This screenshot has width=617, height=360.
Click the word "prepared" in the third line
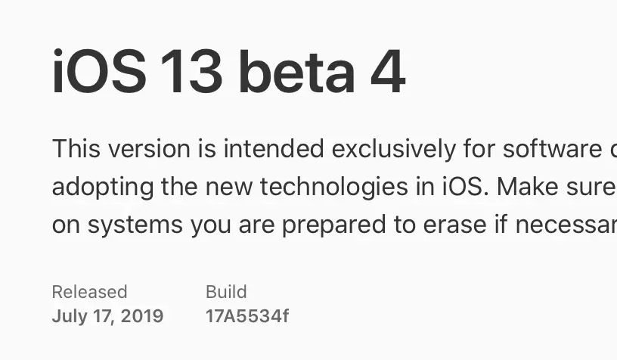(x=333, y=225)
